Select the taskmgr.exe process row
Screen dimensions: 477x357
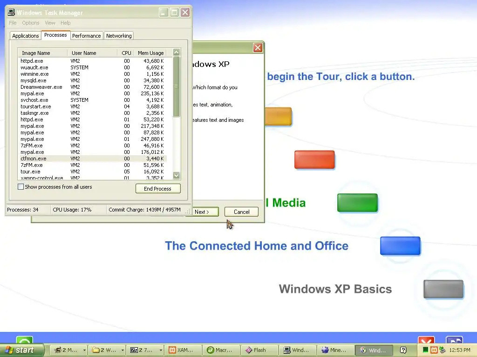pyautogui.click(x=93, y=113)
